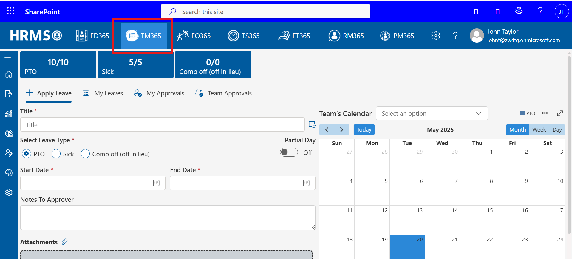The width and height of the screenshot is (572, 259).
Task: Expand the Team's Calendar to full screen
Action: pos(560,113)
